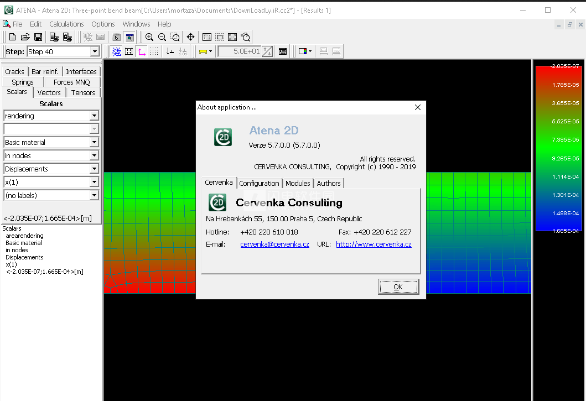
Task: Select the Scalars tab
Action: pyautogui.click(x=17, y=92)
